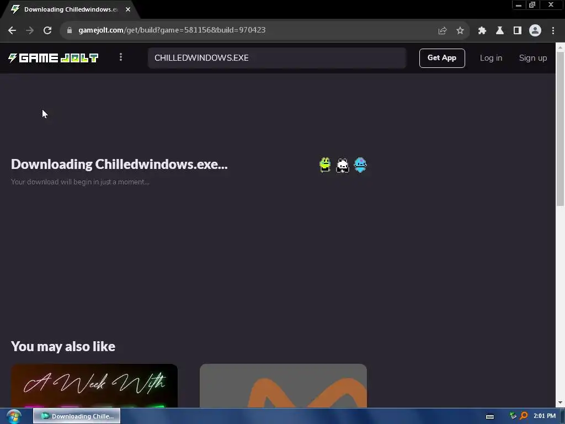The width and height of the screenshot is (565, 424).
Task: Open the orange M game thumbnail
Action: point(283,385)
